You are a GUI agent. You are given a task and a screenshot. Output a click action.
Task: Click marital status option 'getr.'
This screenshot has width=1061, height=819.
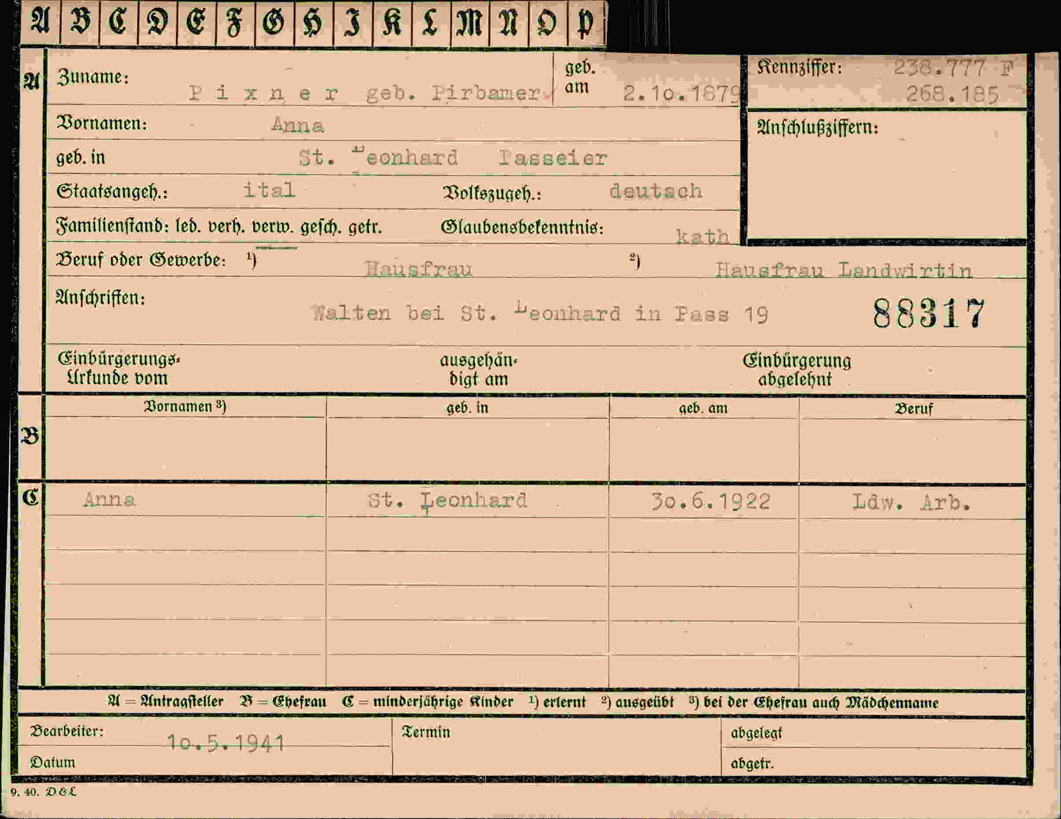[x=365, y=227]
